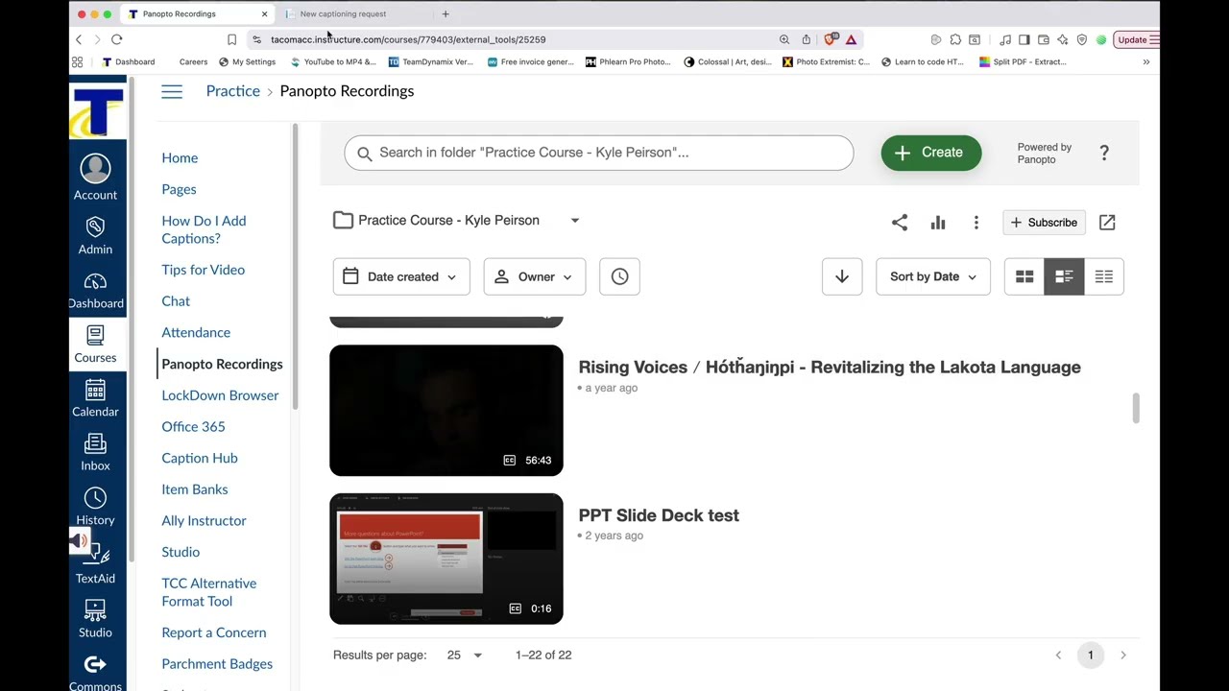Reverse sort order with down arrow
1229x691 pixels.
tap(842, 276)
